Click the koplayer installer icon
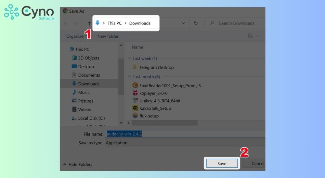The height and width of the screenshot is (178, 325). click(135, 93)
